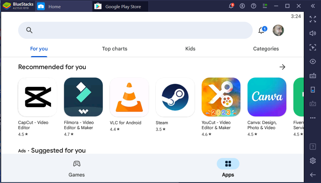The width and height of the screenshot is (321, 183).
Task: Open the VLC for Android icon
Action: point(129,97)
